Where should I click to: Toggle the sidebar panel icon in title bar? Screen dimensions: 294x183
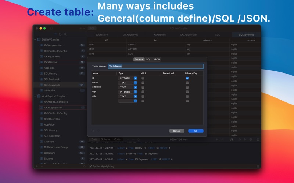pos(51,29)
